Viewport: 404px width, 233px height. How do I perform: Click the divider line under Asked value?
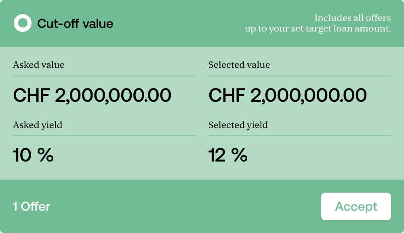104,76
